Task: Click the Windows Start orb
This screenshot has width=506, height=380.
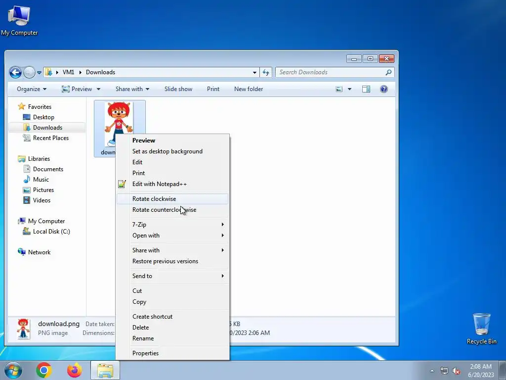Action: (x=13, y=370)
